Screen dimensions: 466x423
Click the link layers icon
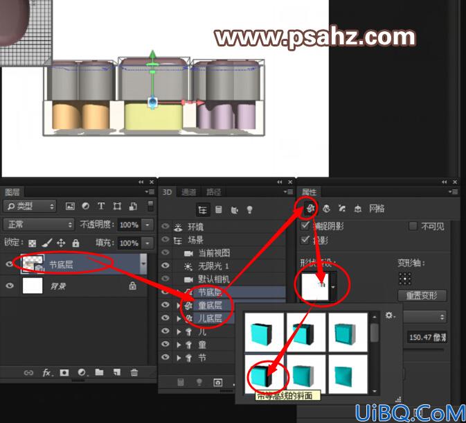[28, 372]
